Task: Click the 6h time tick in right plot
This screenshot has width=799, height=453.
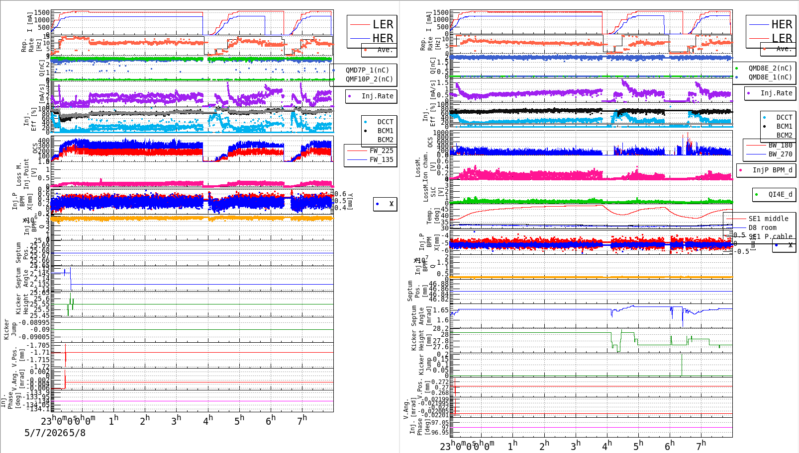Action: (x=670, y=445)
